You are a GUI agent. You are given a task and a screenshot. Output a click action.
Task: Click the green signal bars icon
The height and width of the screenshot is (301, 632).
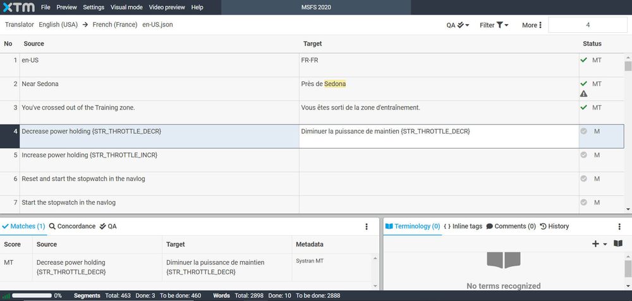tap(6, 296)
